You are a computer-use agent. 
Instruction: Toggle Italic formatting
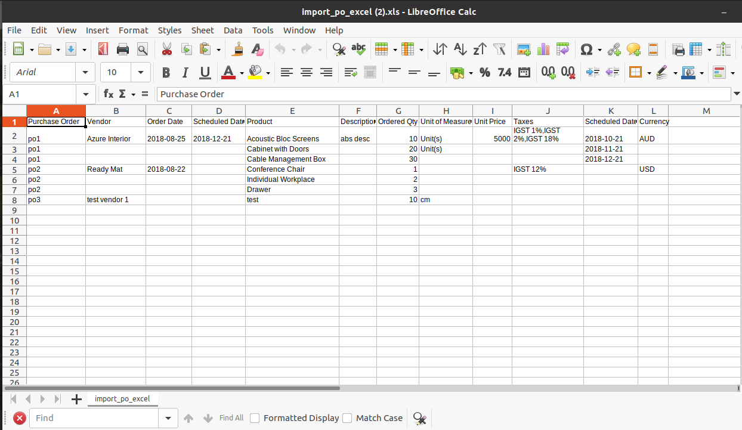[185, 72]
